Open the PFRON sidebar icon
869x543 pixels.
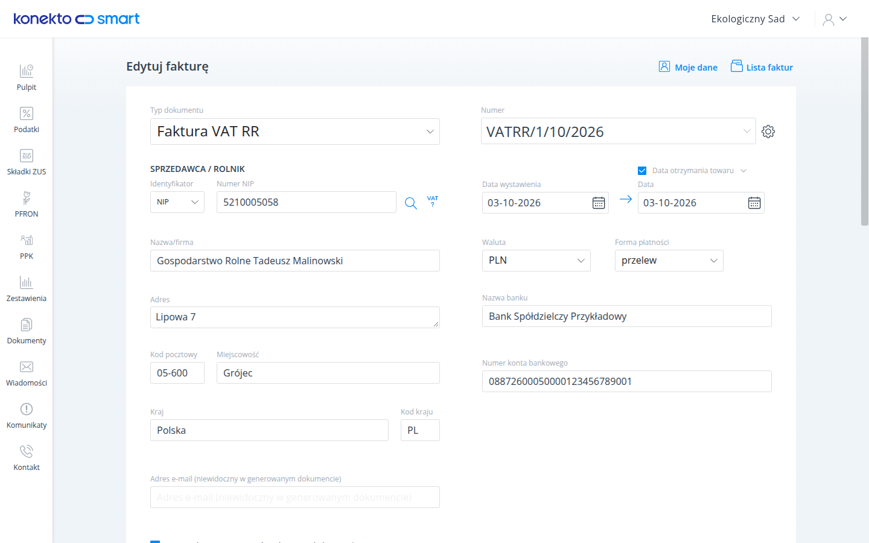27,198
